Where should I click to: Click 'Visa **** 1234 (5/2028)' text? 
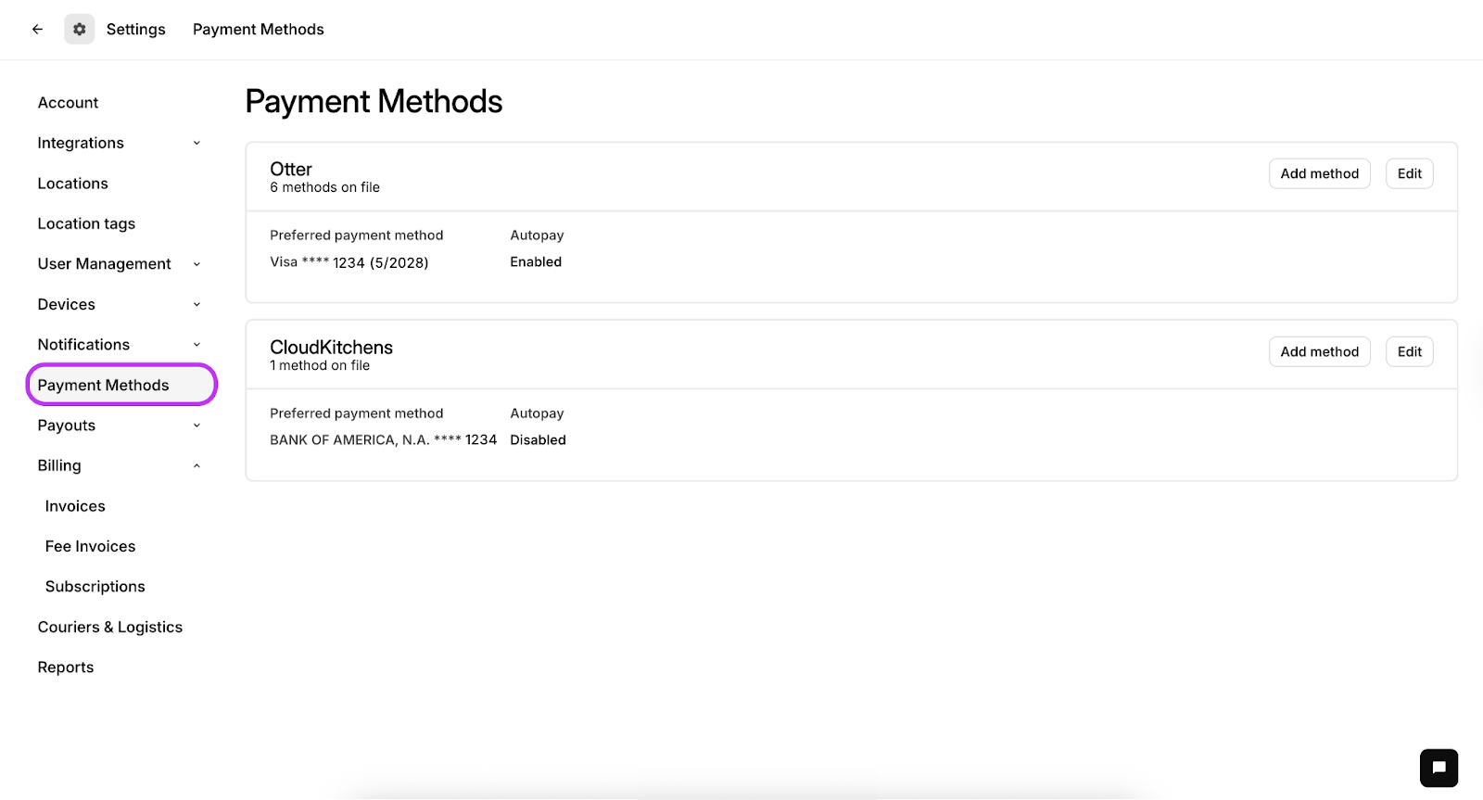pyautogui.click(x=349, y=262)
